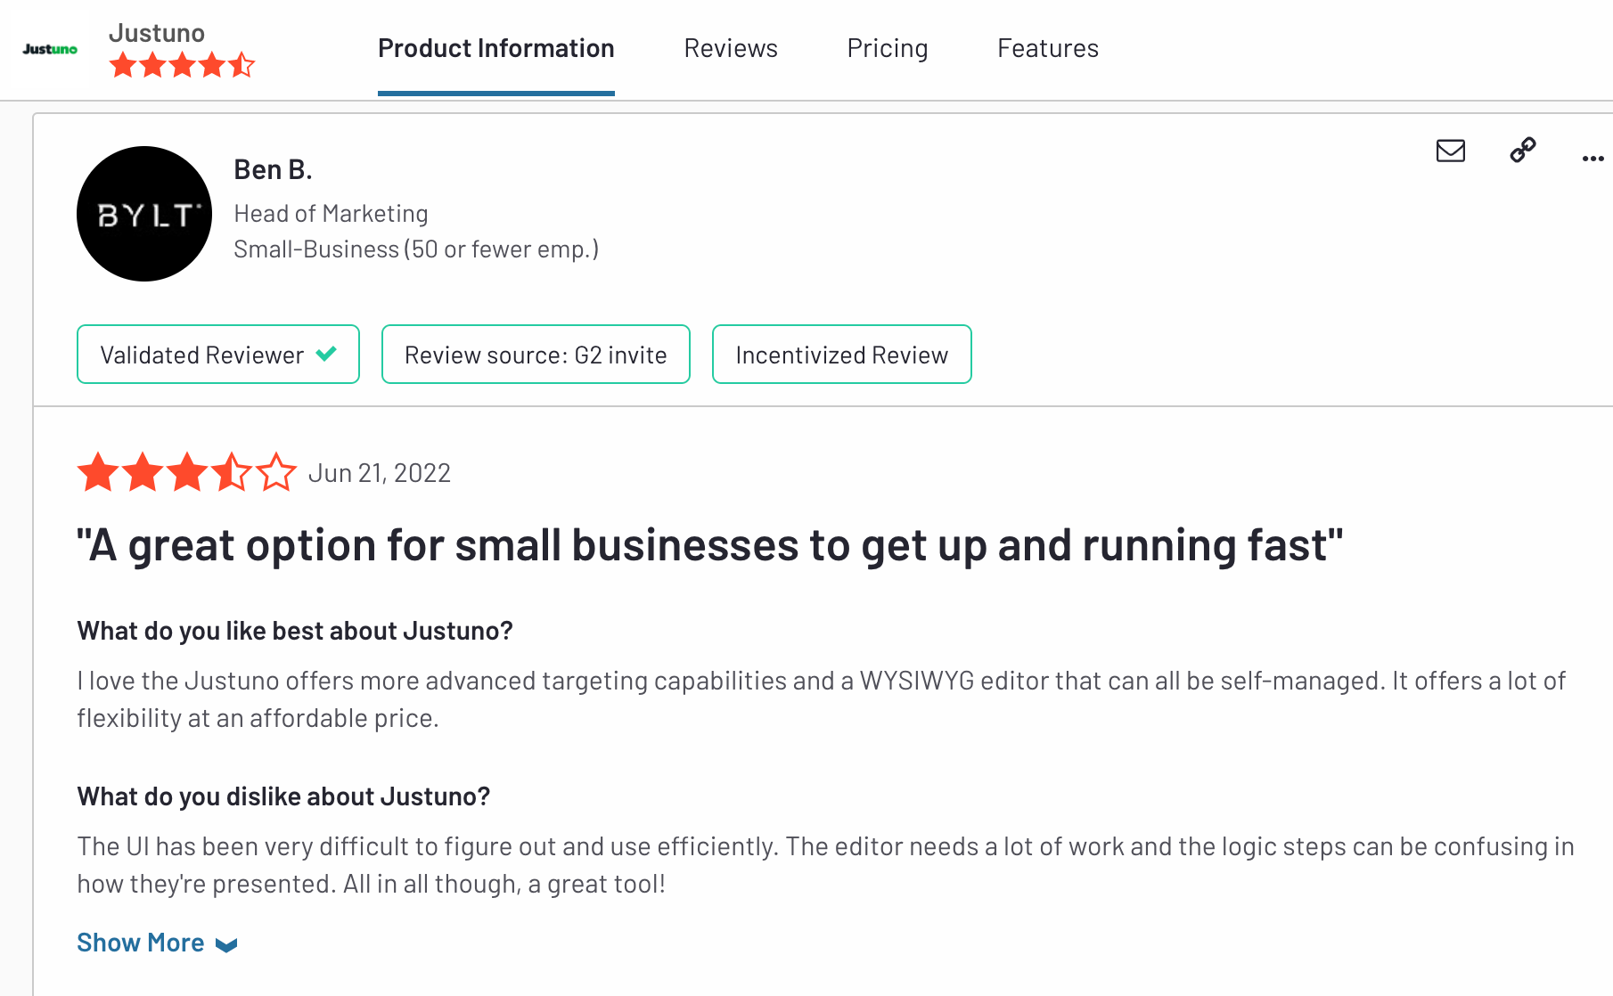Click the Review source: G2 invite badge

coord(535,355)
